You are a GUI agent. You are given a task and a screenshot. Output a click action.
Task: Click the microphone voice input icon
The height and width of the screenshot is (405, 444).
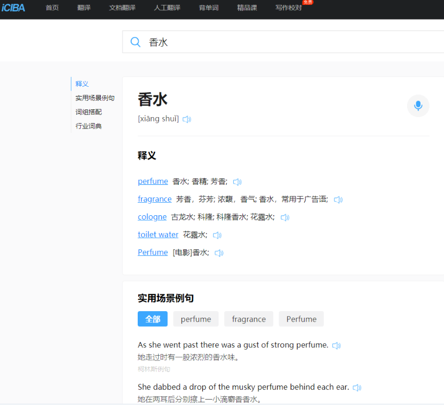point(418,106)
